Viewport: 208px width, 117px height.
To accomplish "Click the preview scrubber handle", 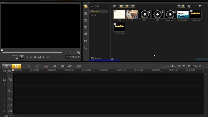I will tap(2, 50).
